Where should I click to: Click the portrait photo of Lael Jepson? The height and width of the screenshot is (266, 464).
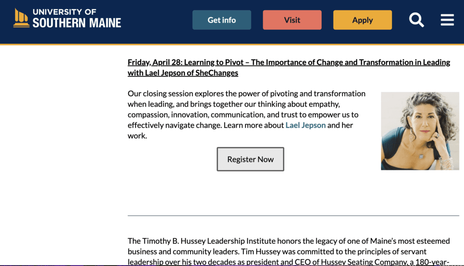click(x=420, y=131)
